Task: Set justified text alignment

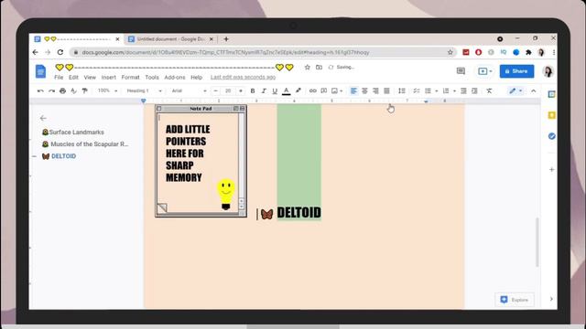Action: (x=386, y=90)
